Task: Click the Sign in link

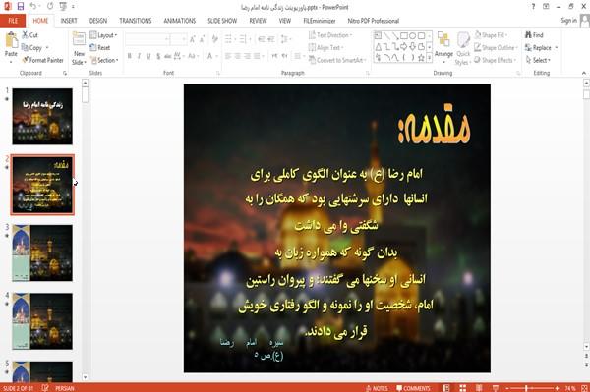Action: click(x=568, y=21)
